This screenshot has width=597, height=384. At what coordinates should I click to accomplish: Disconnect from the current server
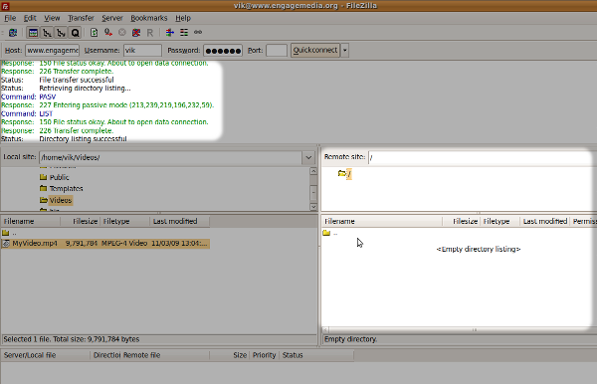pos(136,33)
